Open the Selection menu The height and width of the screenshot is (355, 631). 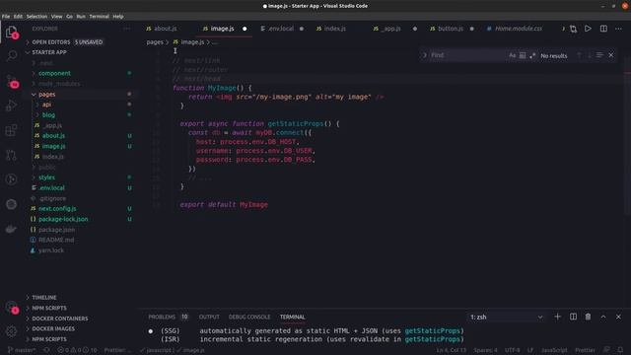pos(36,17)
